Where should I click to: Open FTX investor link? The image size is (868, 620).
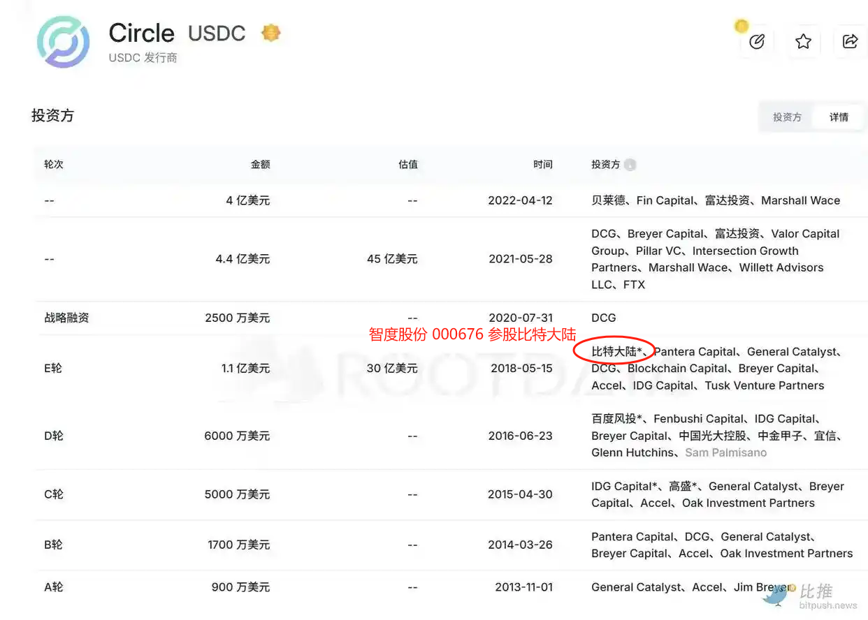point(633,285)
